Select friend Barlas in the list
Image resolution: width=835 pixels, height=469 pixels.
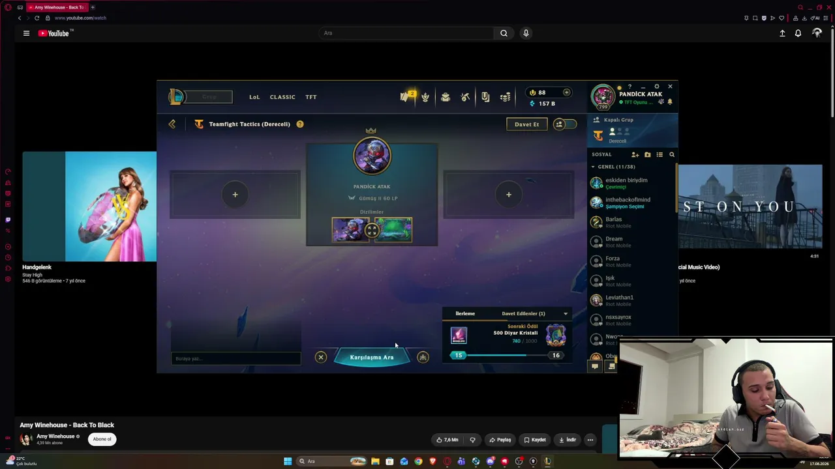[x=632, y=222]
